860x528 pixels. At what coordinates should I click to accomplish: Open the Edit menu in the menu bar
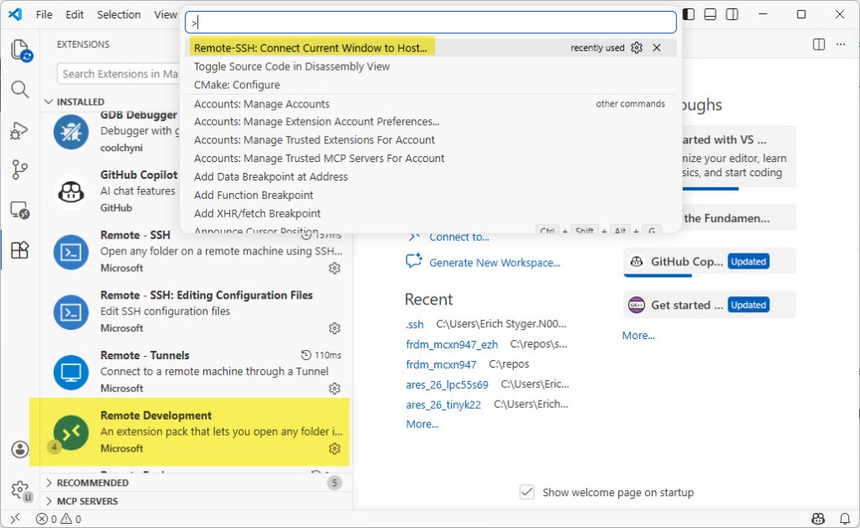[x=73, y=14]
